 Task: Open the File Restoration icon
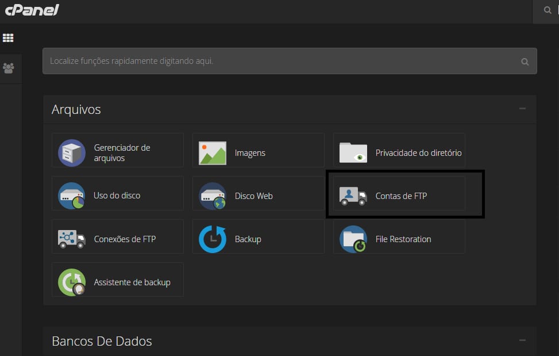[353, 239]
